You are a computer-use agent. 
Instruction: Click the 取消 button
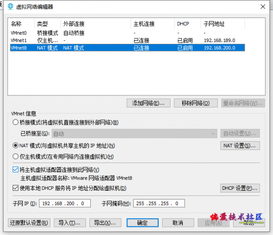pyautogui.click(x=178, y=223)
